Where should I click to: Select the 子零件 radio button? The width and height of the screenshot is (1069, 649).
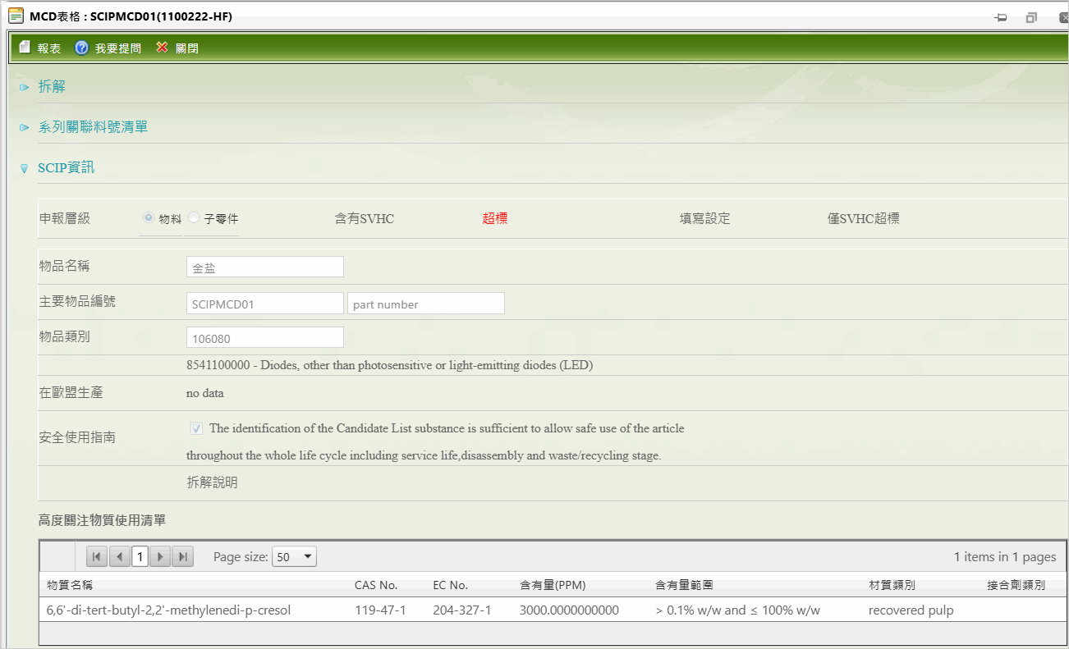point(194,217)
